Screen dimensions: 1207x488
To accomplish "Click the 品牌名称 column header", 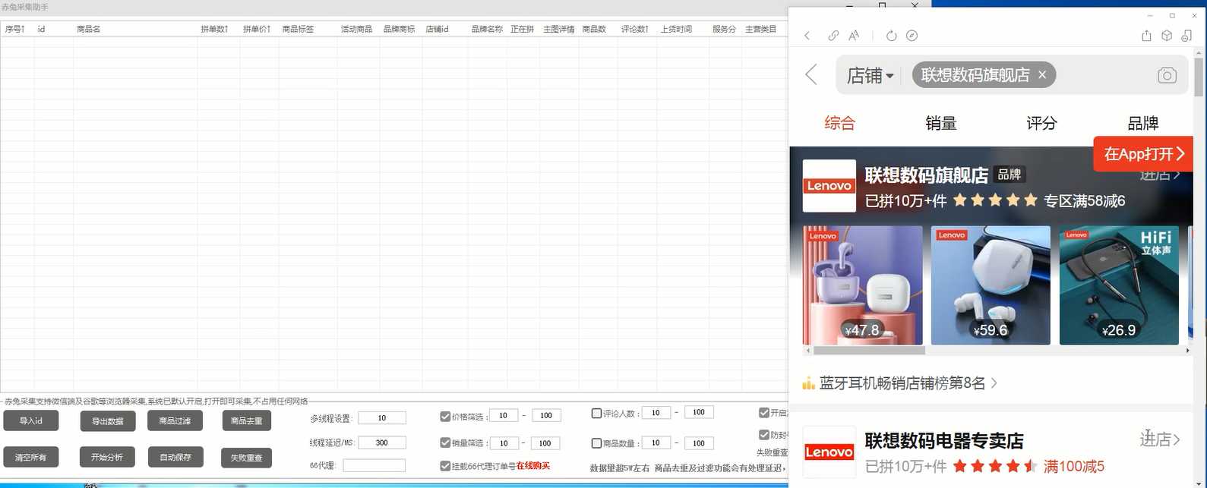I will coord(487,29).
